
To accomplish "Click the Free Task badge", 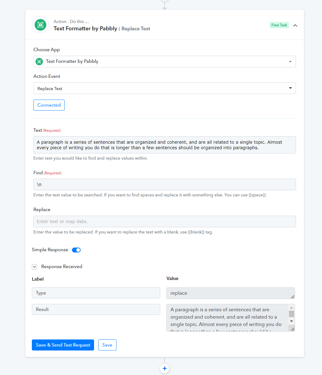I will pos(279,25).
